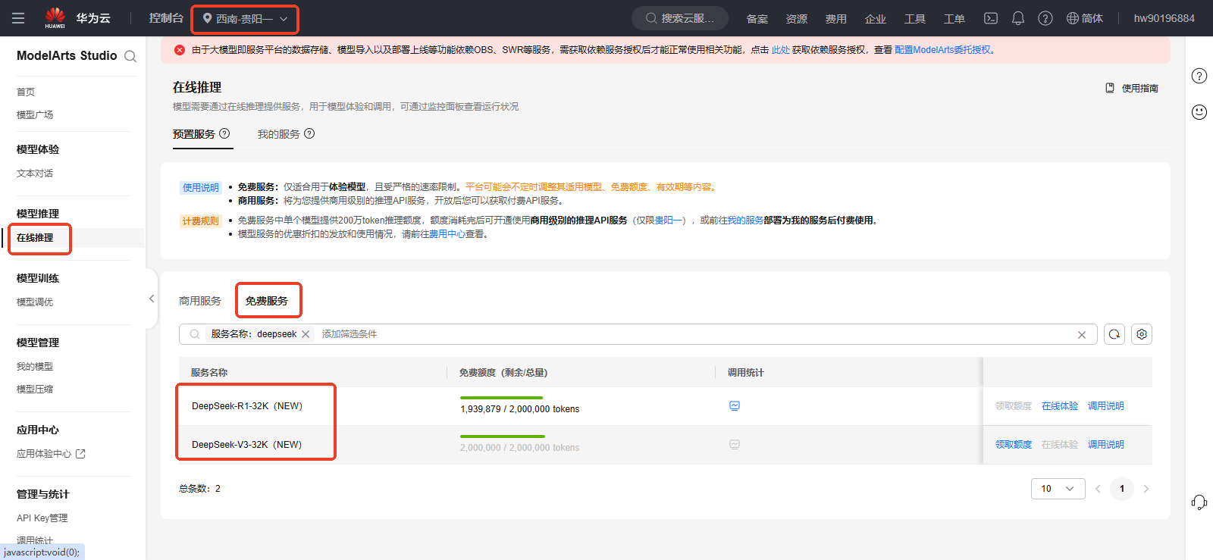Open the 费用中心 link
The width and height of the screenshot is (1213, 560).
pos(447,234)
